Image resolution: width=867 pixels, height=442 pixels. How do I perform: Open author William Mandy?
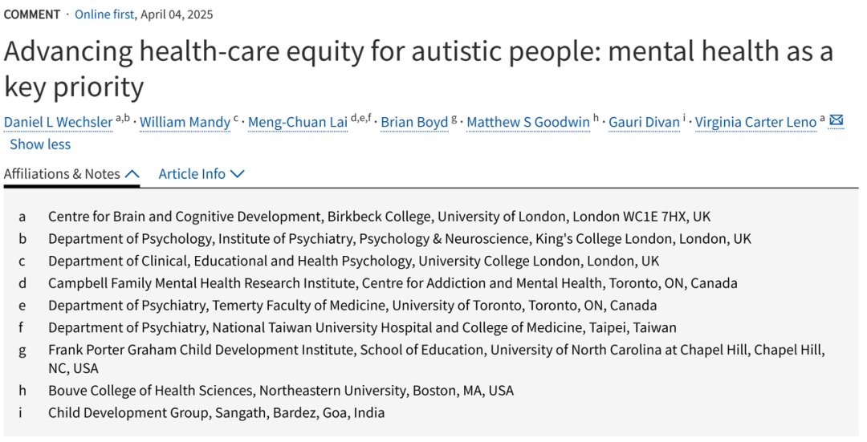[x=185, y=122]
